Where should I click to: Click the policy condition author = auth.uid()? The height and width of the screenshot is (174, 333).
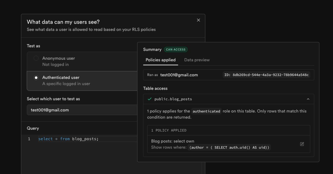pyautogui.click(x=229, y=147)
